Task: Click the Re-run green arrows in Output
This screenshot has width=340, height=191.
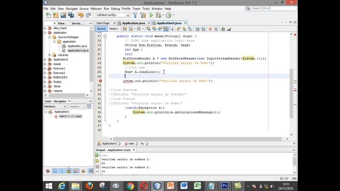Action: point(97,155)
